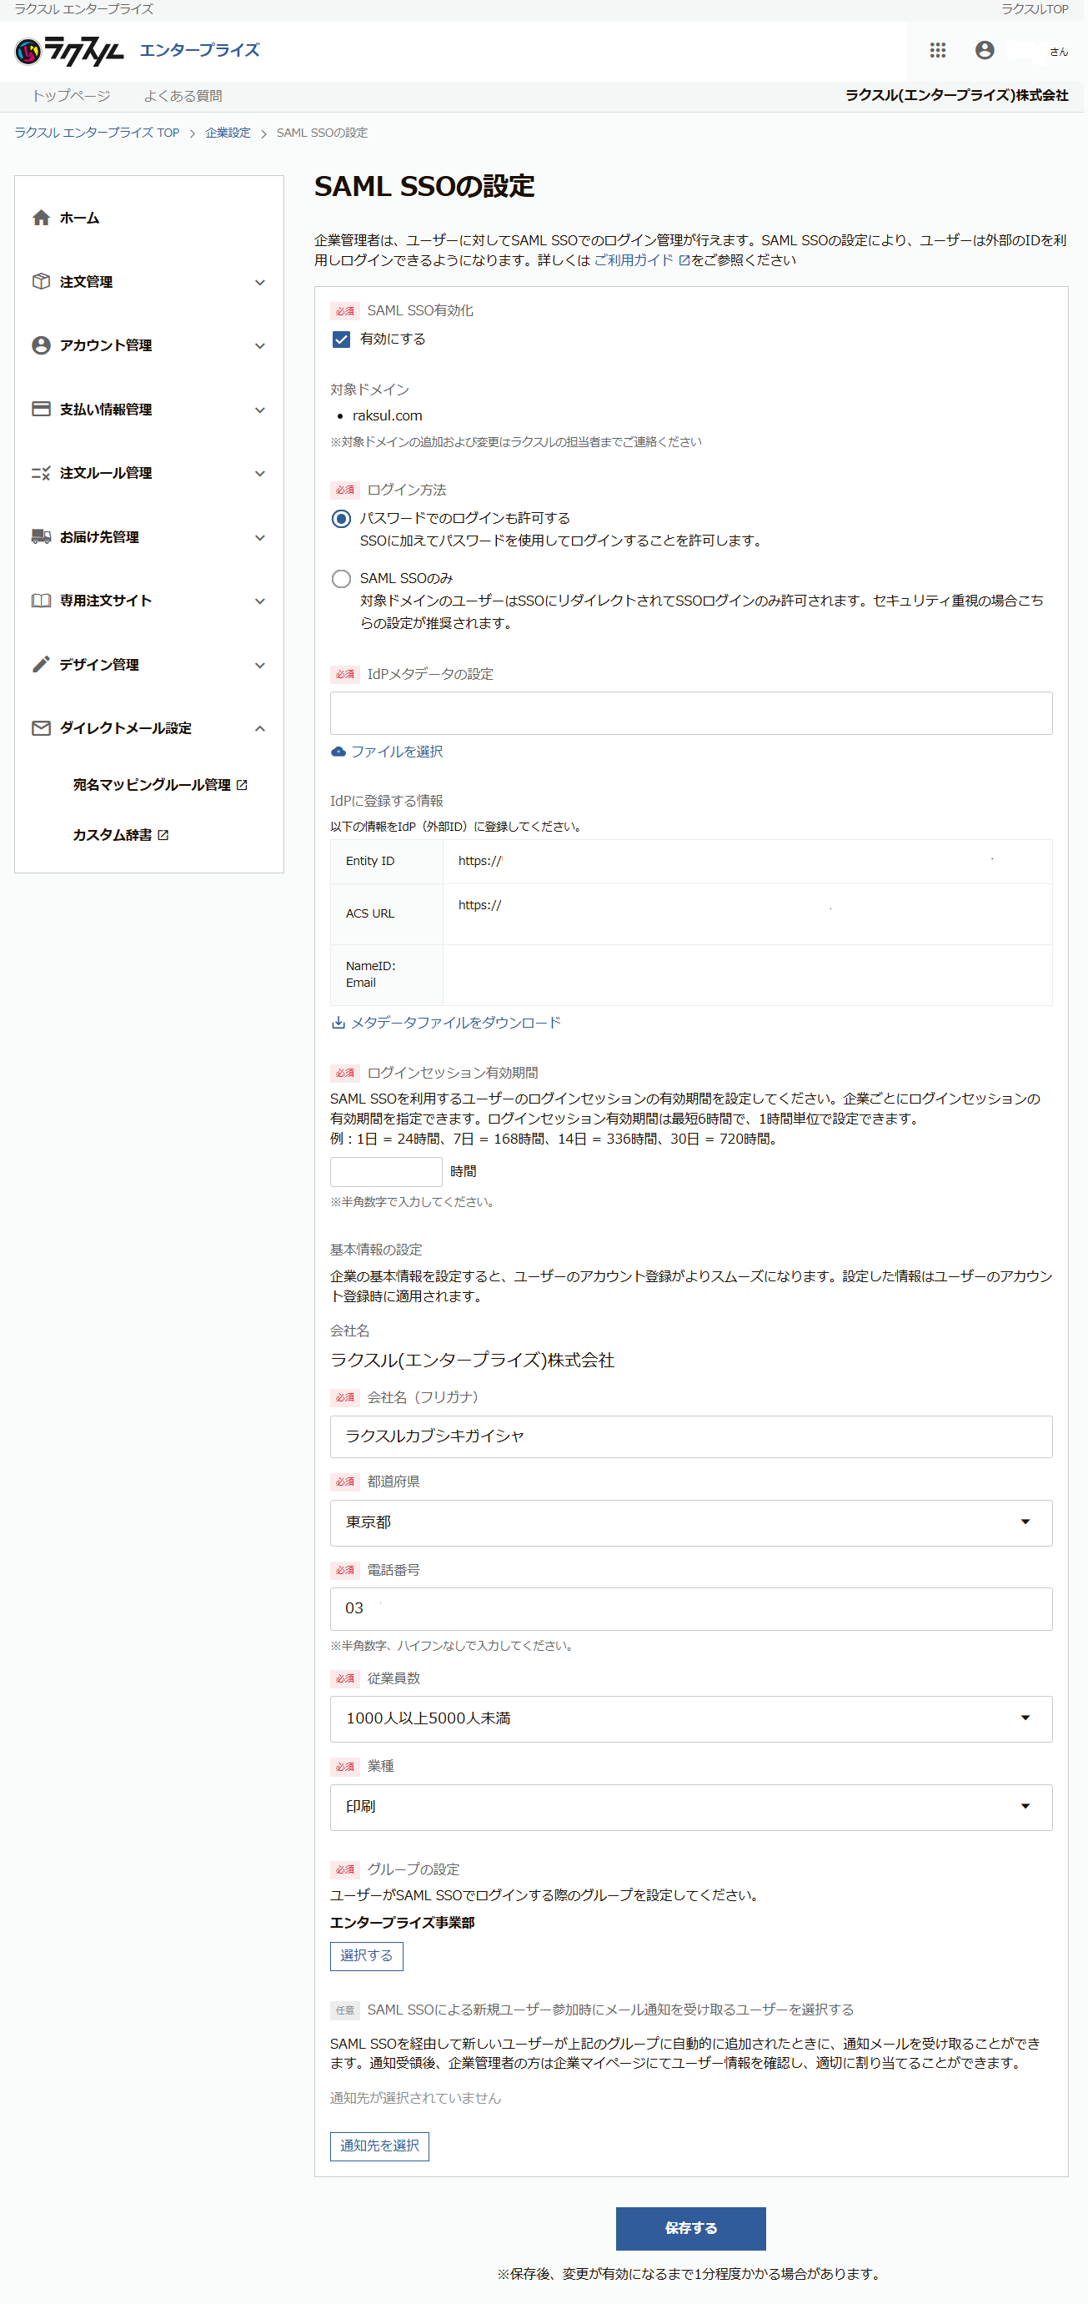Click the 企業設定 breadcrumb link
Viewport: 1088px width, 2304px height.
coord(228,133)
